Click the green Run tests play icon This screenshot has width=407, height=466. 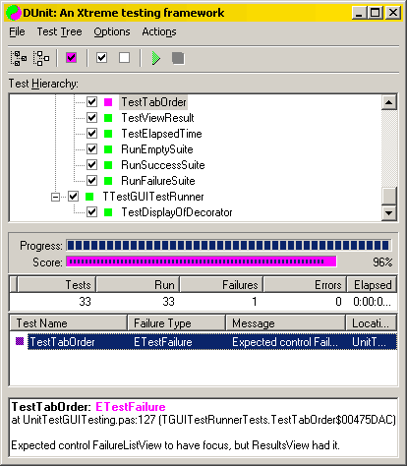tap(156, 58)
